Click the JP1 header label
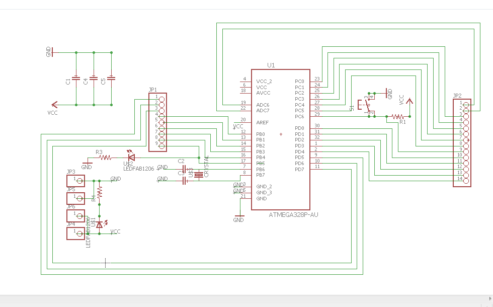The image size is (493, 307). [x=153, y=90]
